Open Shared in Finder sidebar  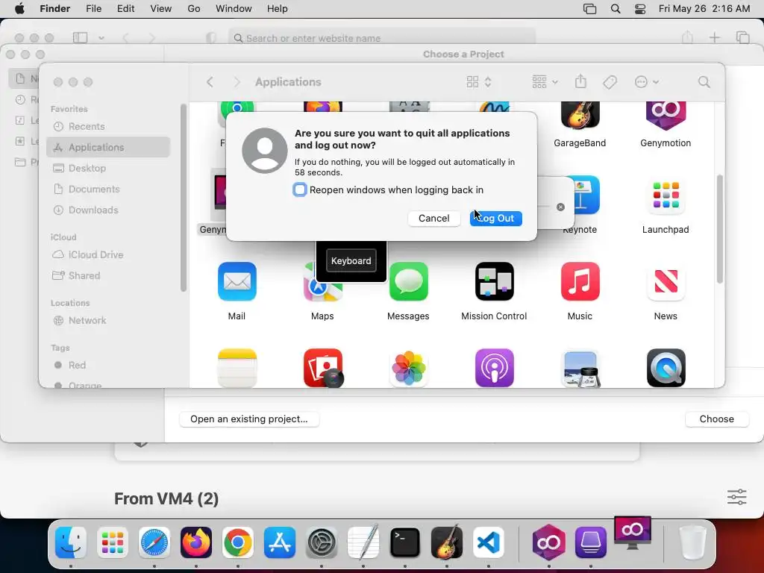click(x=108, y=275)
